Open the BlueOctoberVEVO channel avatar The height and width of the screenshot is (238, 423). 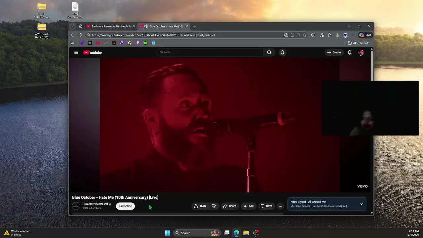click(76, 206)
